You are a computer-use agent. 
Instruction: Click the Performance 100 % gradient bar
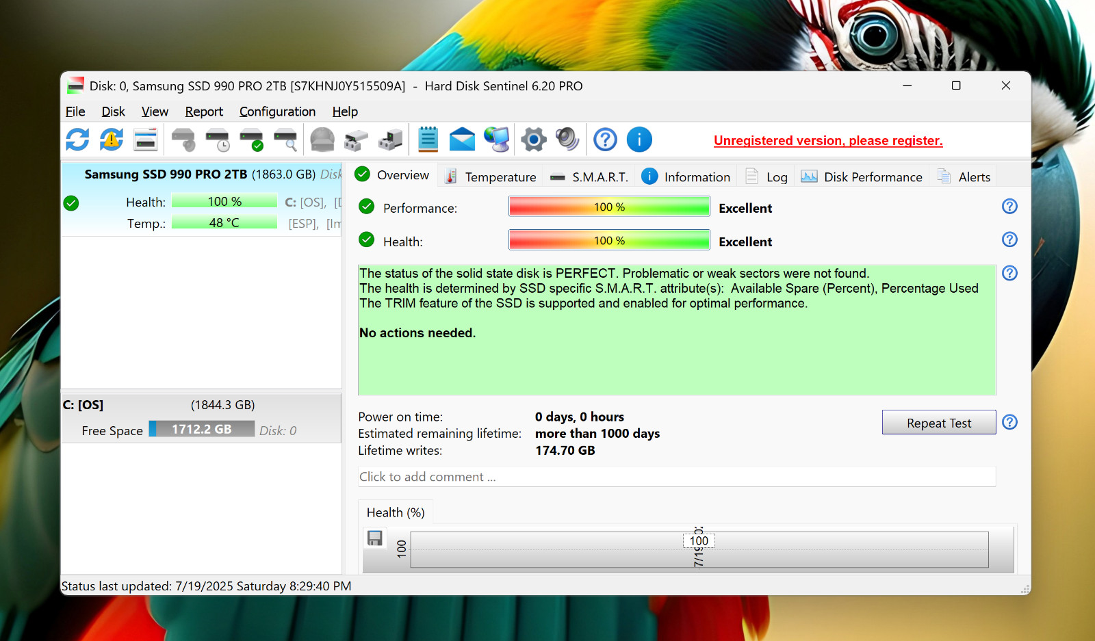(609, 207)
